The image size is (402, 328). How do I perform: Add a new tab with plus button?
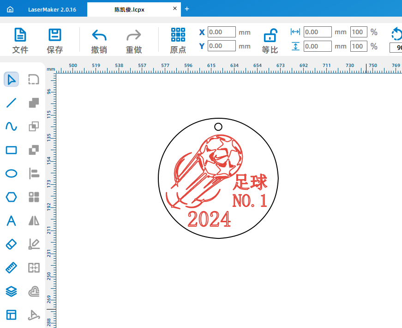tap(187, 9)
